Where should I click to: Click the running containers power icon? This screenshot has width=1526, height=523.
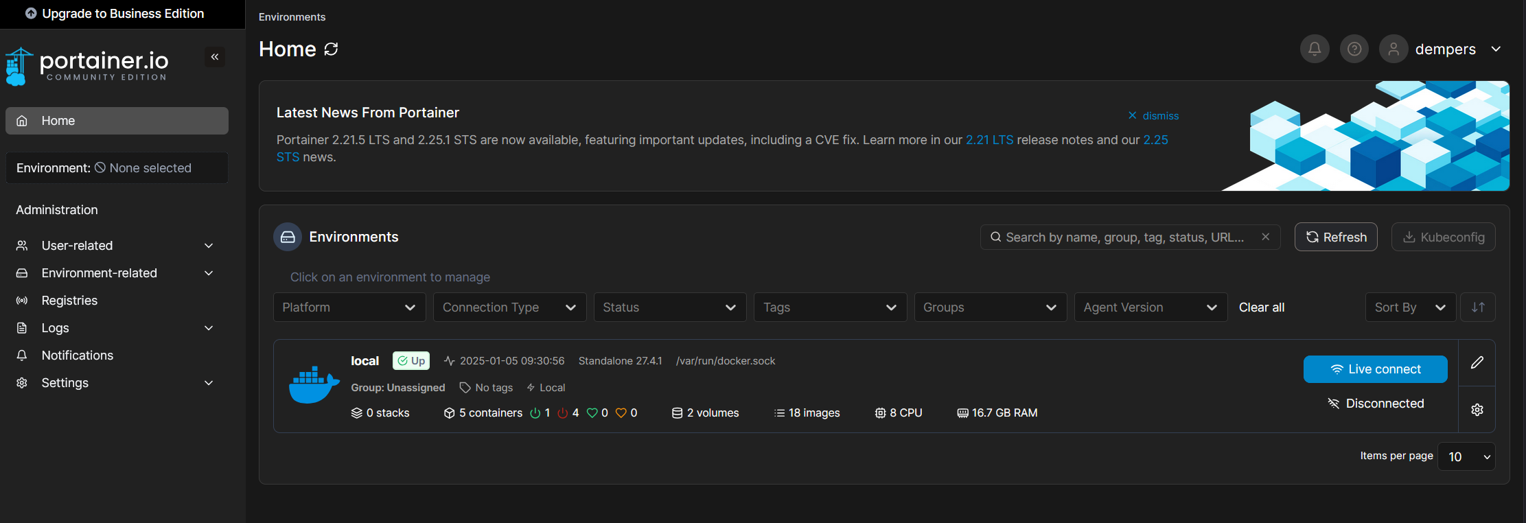(x=535, y=413)
